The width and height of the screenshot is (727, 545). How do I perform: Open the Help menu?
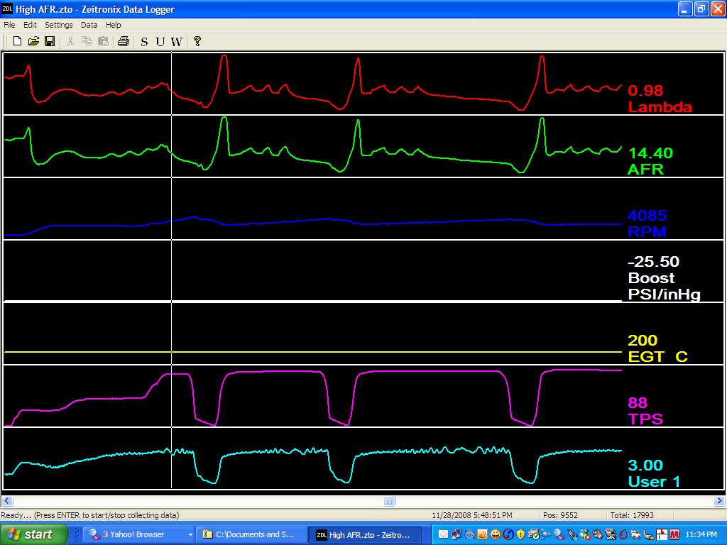(113, 25)
